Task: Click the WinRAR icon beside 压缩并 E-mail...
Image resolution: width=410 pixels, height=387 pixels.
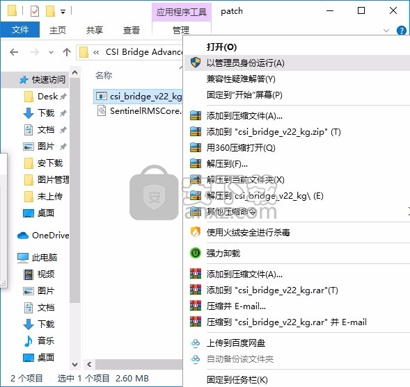Action: [x=196, y=306]
